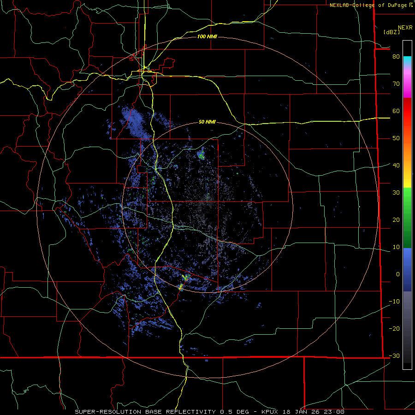Click the 40 value on the dBZ scale
Image resolution: width=415 pixels, height=415 pixels.
click(396, 166)
